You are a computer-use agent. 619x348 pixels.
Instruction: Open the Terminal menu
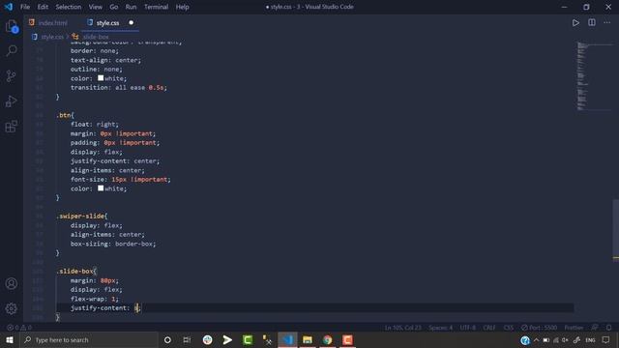coord(156,7)
